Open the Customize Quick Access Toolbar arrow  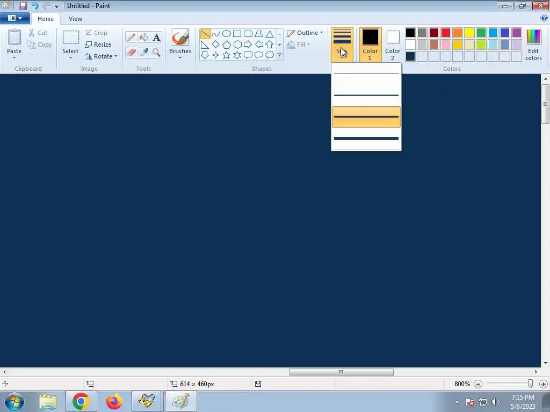coord(56,6)
